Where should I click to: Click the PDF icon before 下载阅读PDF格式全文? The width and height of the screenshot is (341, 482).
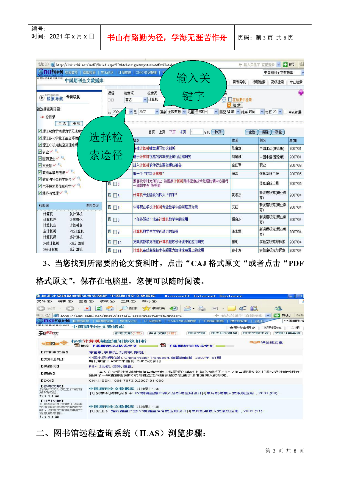pyautogui.click(x=163, y=345)
